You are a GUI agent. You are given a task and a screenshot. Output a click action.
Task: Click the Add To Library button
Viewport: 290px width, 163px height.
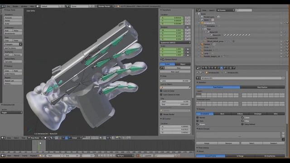13,48
